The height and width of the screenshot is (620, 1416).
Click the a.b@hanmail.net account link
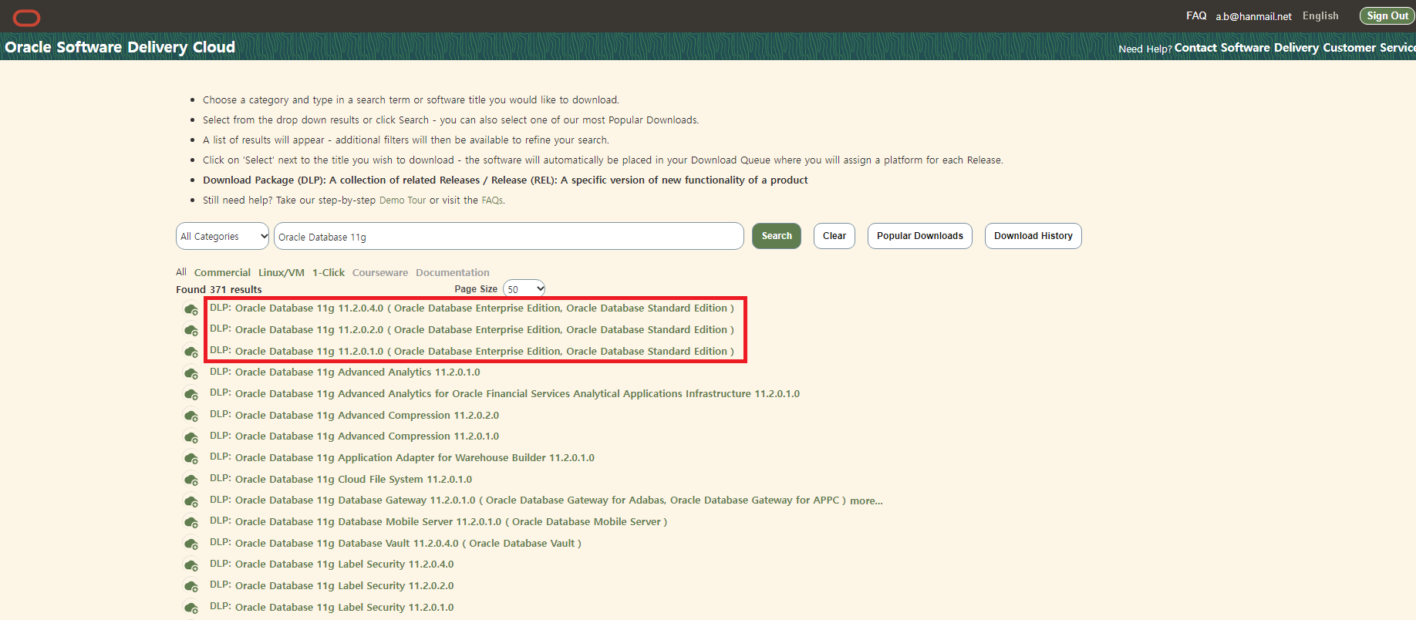1254,16
